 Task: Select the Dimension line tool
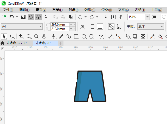(111, 36)
